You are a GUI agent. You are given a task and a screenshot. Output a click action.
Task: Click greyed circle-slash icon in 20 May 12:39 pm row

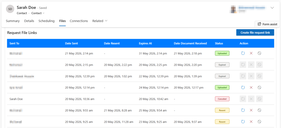pos(259,76)
